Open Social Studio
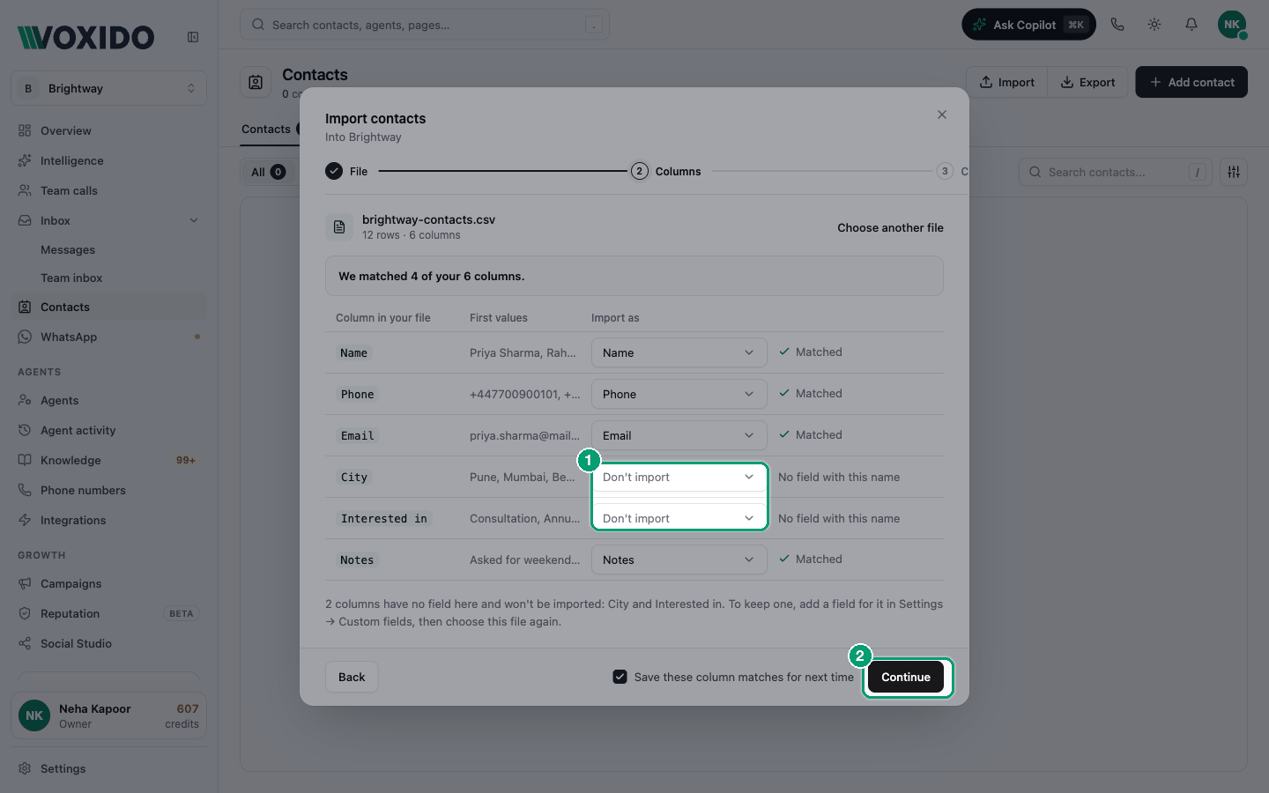Viewport: 1269px width, 793px height. [x=109, y=643]
